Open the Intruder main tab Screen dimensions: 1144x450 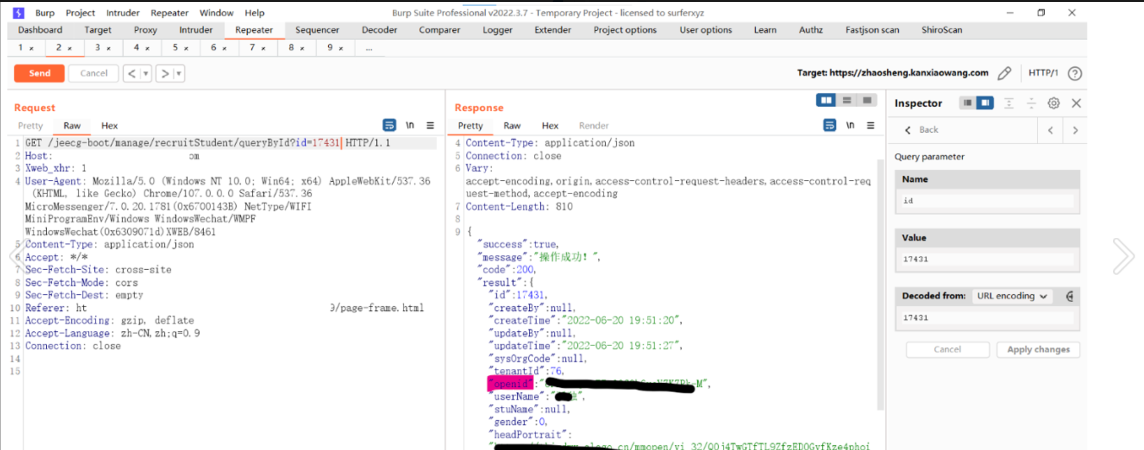(x=196, y=30)
